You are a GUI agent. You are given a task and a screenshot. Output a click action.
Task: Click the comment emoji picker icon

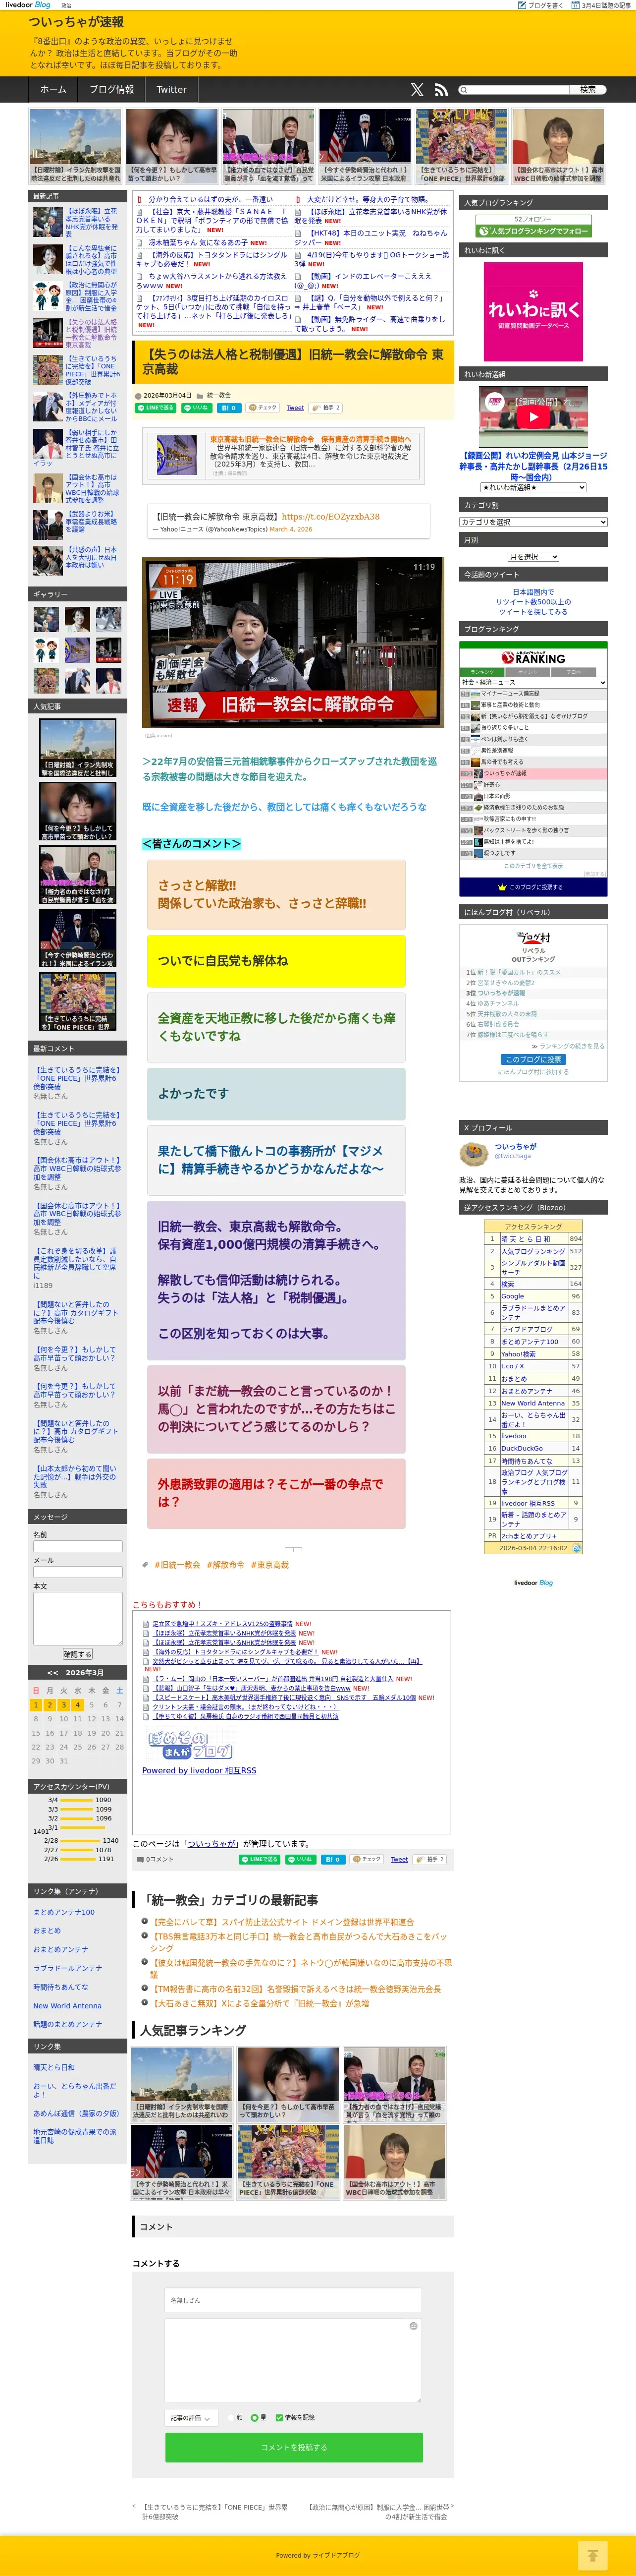tap(413, 2326)
